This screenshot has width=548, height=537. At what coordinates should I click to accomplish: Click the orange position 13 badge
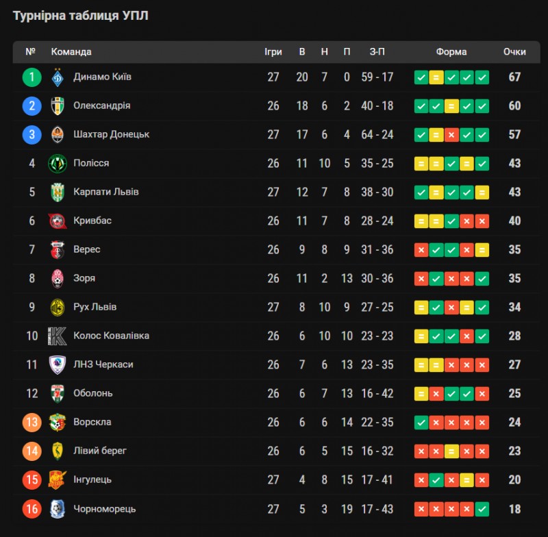click(32, 423)
